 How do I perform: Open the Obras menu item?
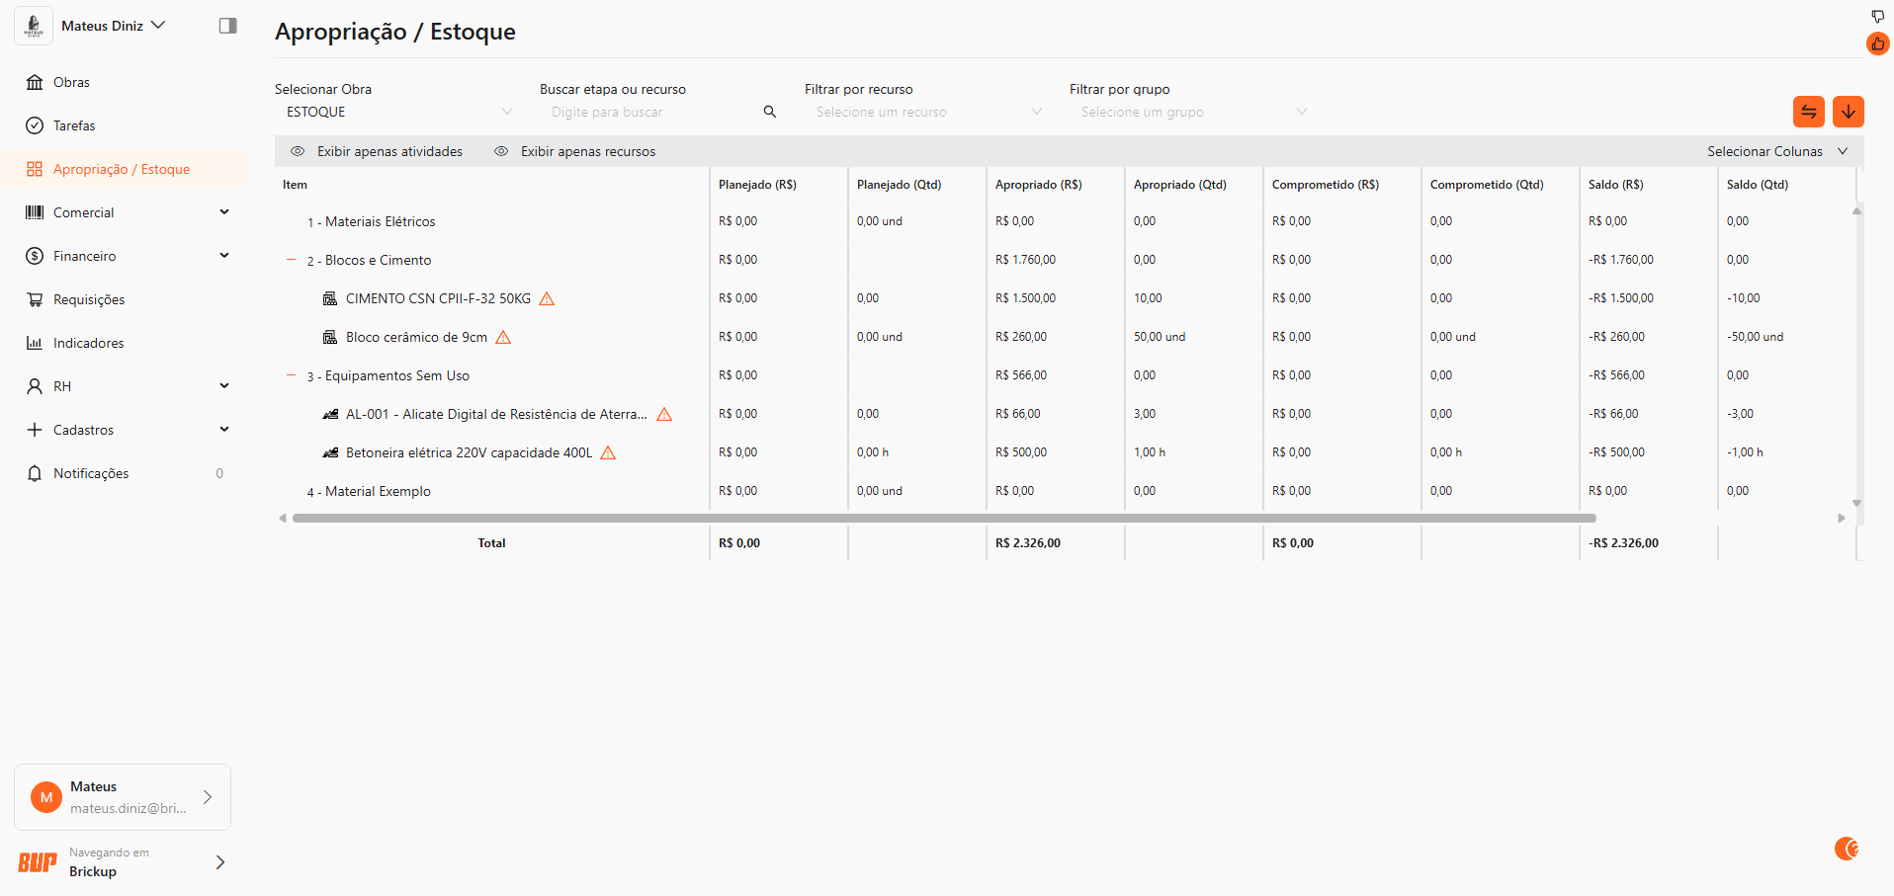125,82
